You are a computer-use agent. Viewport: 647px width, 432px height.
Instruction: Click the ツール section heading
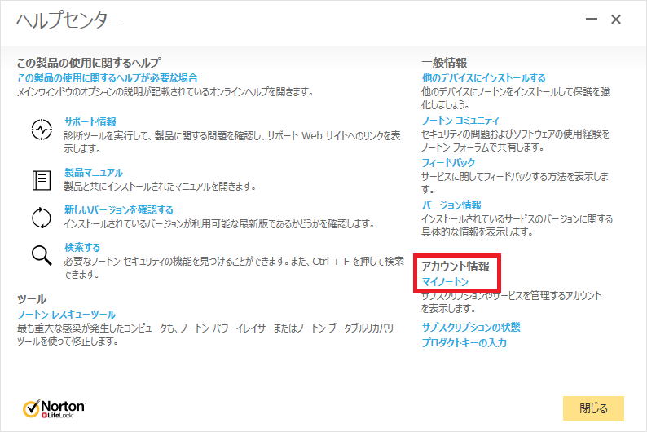pyautogui.click(x=31, y=299)
